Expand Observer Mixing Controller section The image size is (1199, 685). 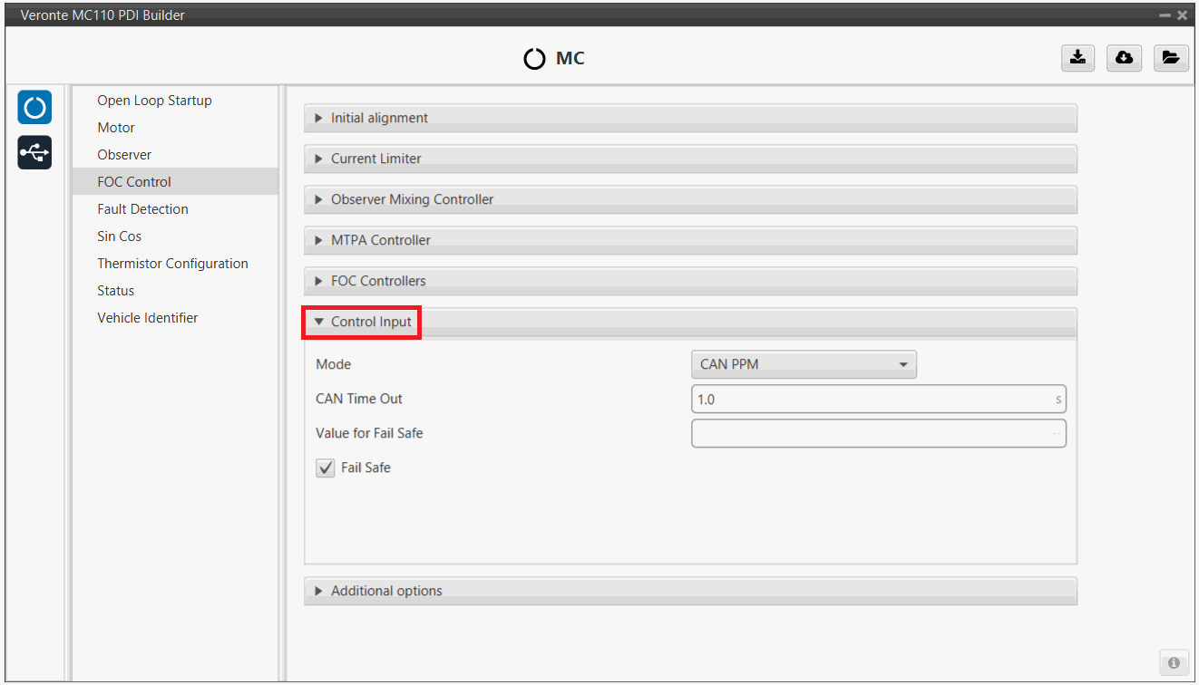[x=412, y=199]
